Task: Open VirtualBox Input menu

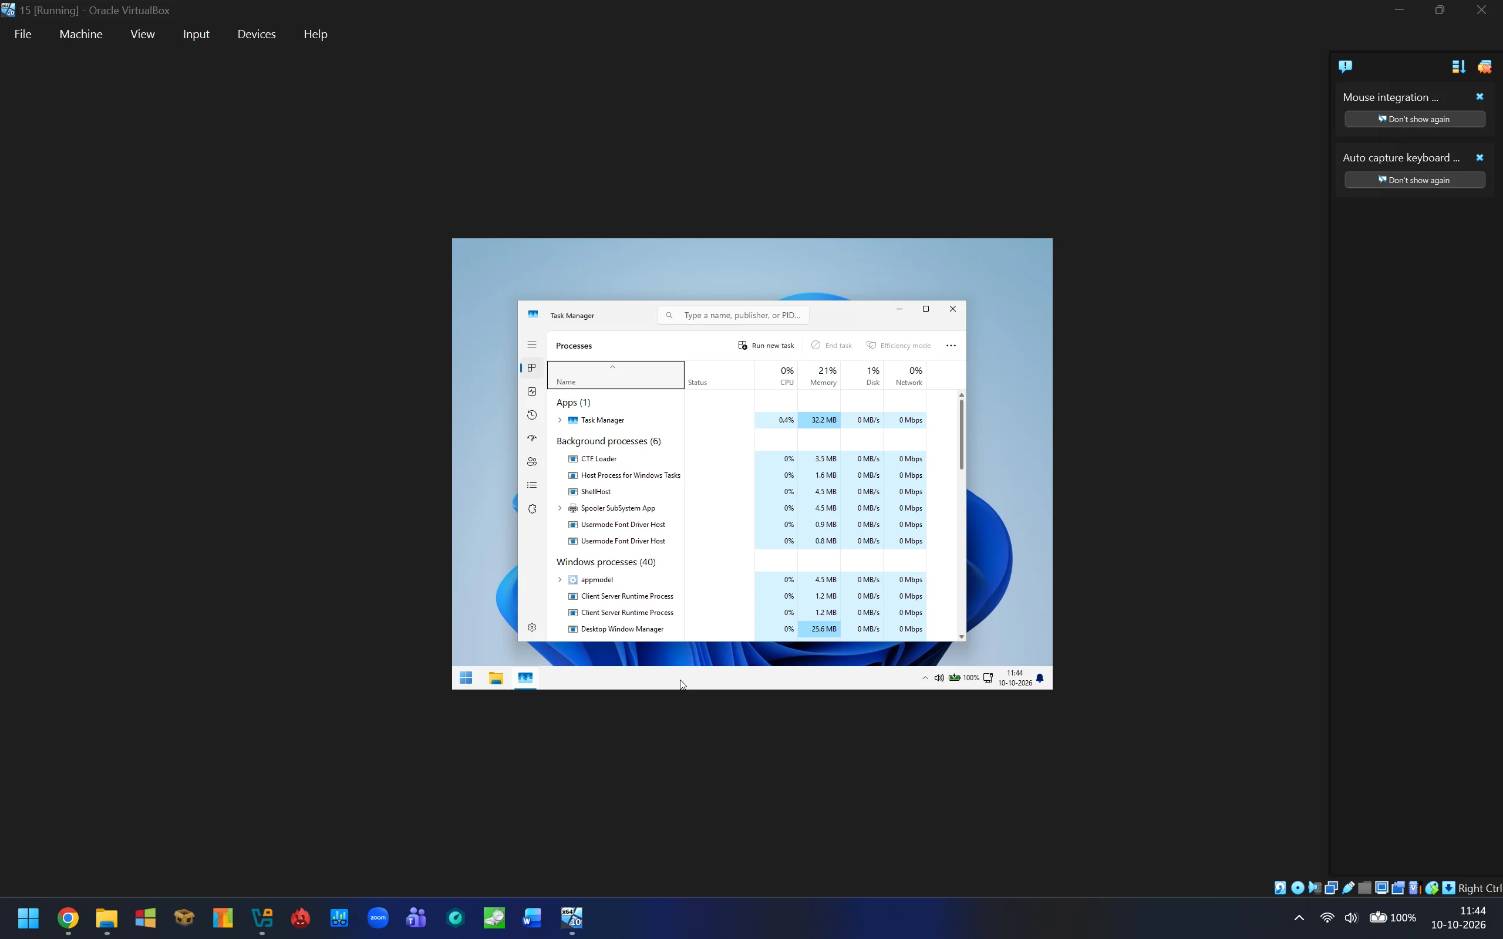Action: (x=196, y=34)
